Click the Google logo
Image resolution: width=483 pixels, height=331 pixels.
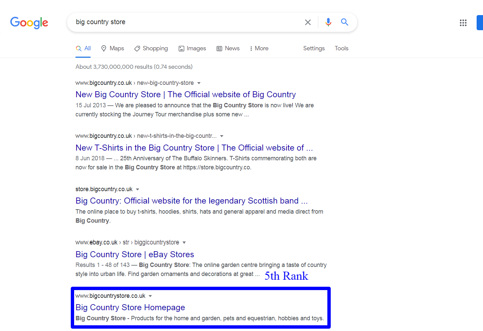29,22
